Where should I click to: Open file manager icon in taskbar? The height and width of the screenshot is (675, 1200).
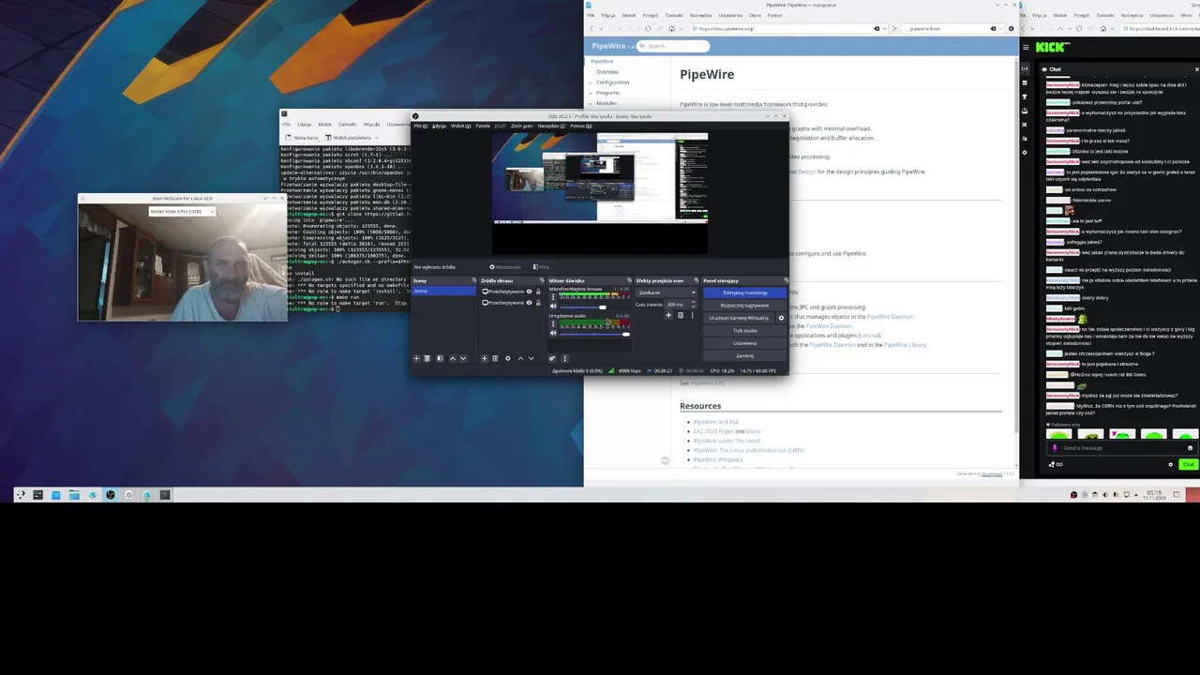coord(74,495)
